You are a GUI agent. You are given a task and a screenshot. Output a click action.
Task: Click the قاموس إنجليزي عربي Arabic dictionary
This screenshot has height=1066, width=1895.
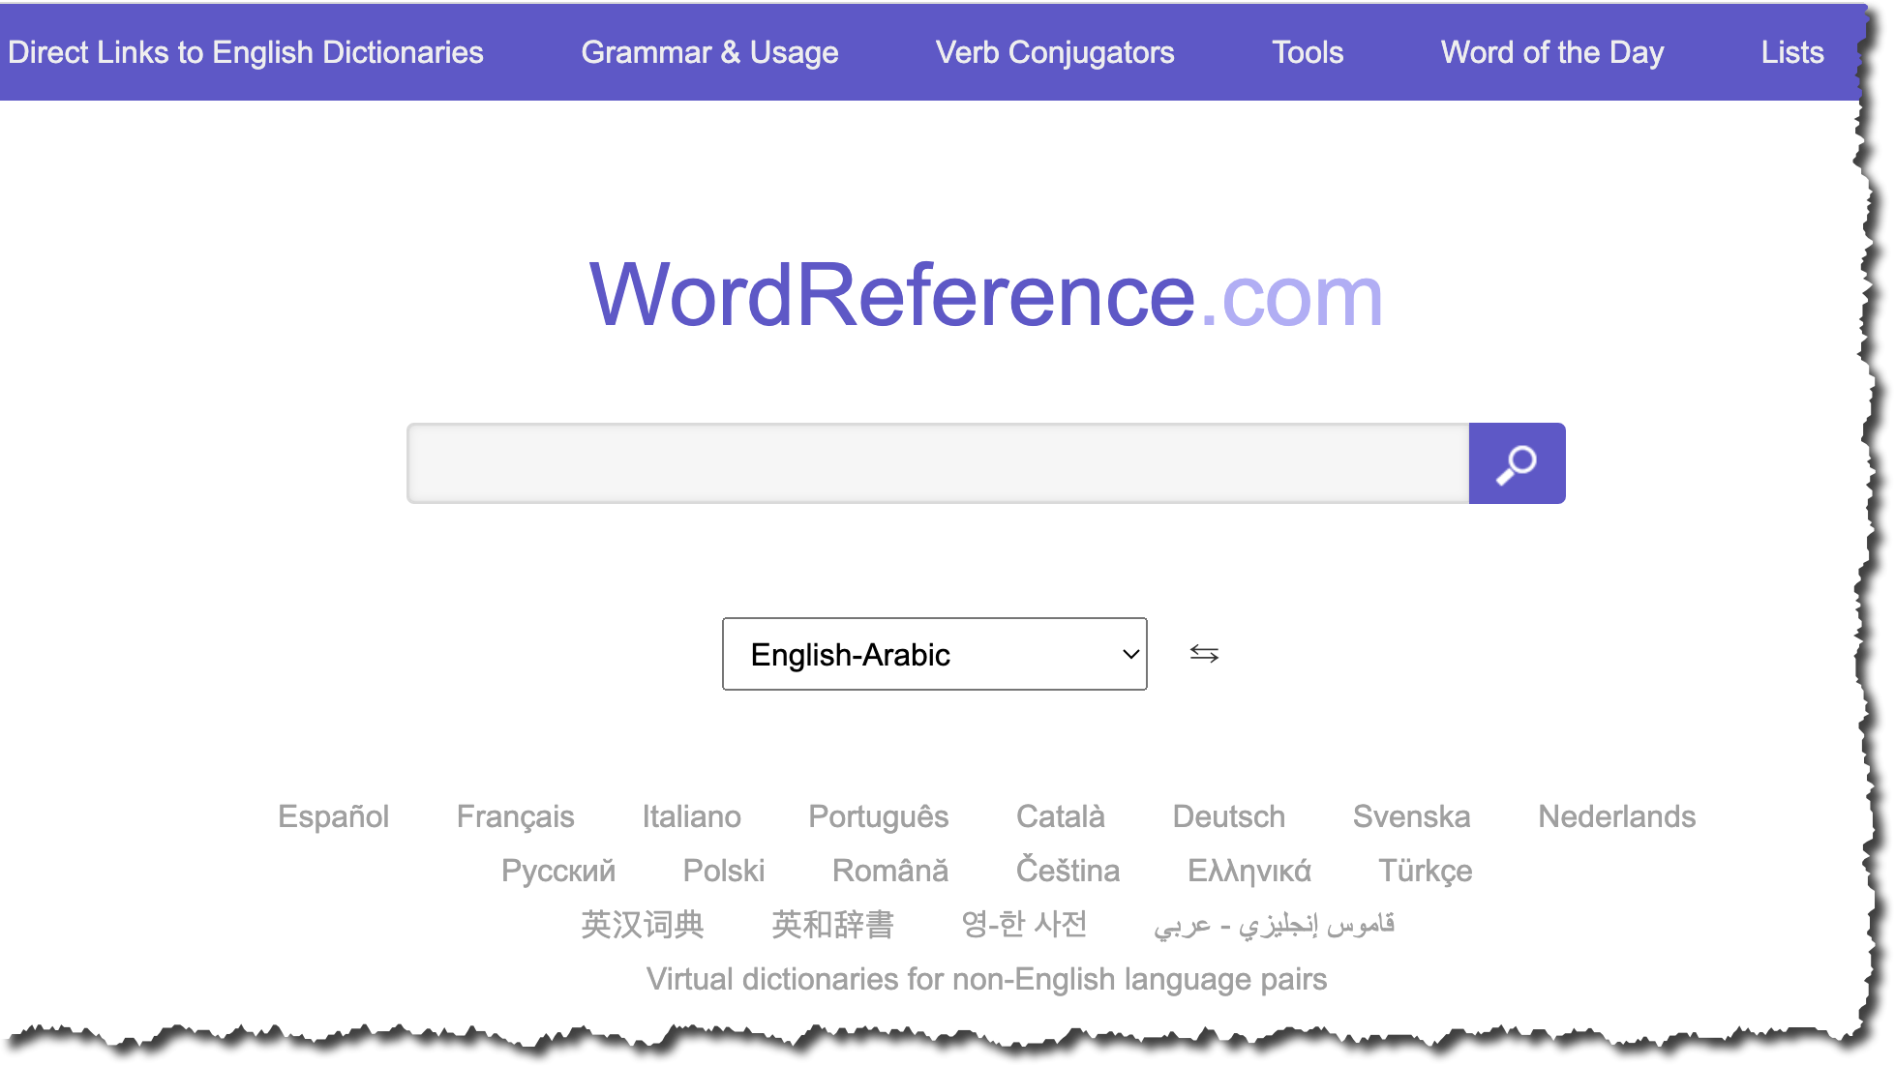click(1275, 924)
